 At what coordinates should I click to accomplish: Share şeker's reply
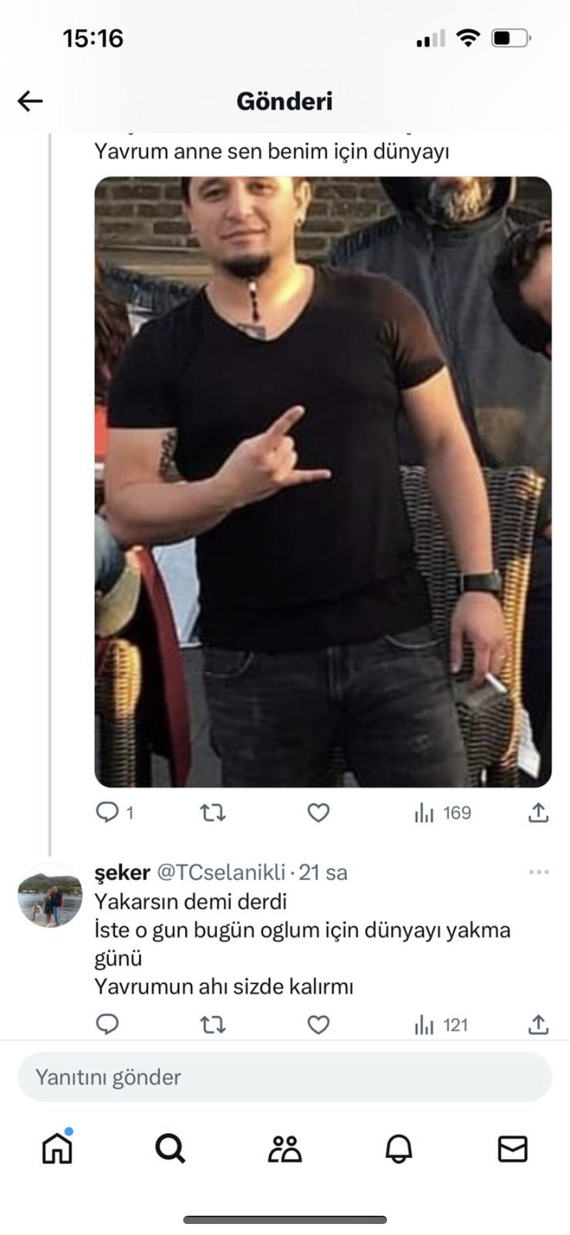[x=538, y=1025]
